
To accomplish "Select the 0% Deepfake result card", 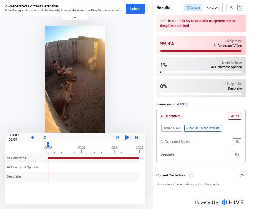I will [x=201, y=88].
